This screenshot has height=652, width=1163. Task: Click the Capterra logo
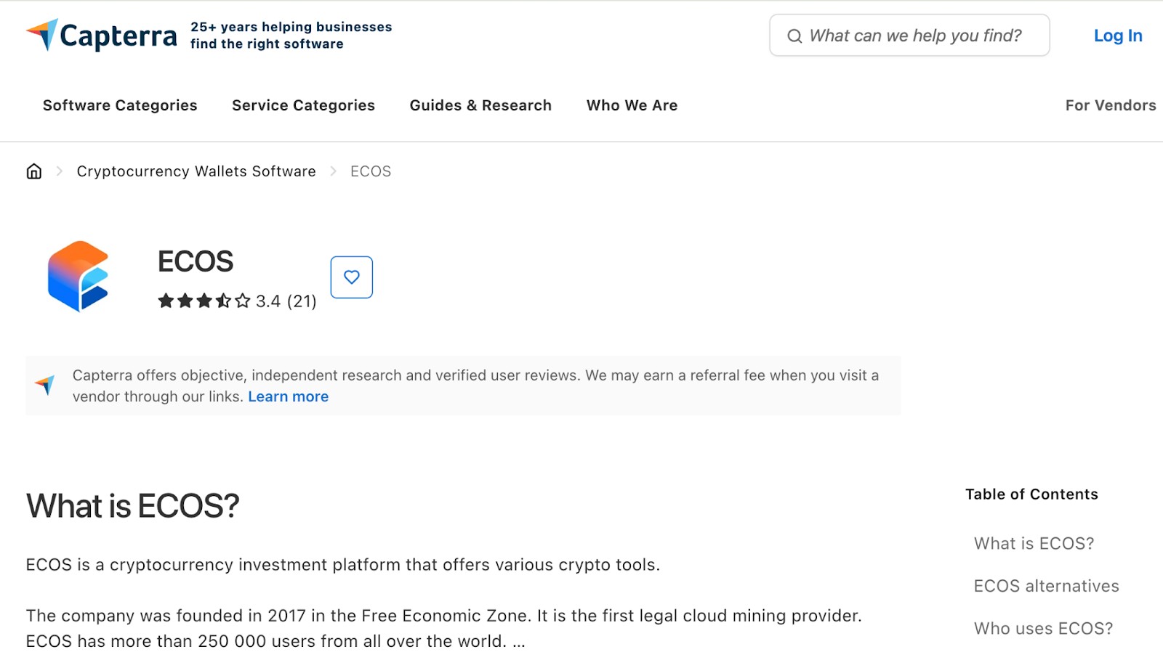click(102, 35)
